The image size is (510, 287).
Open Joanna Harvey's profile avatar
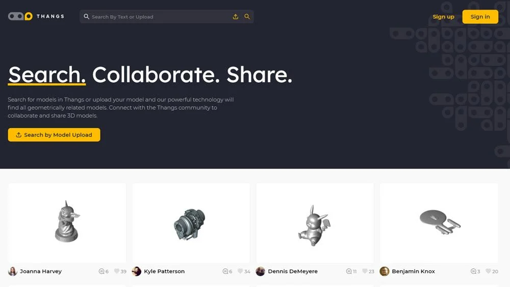click(13, 271)
